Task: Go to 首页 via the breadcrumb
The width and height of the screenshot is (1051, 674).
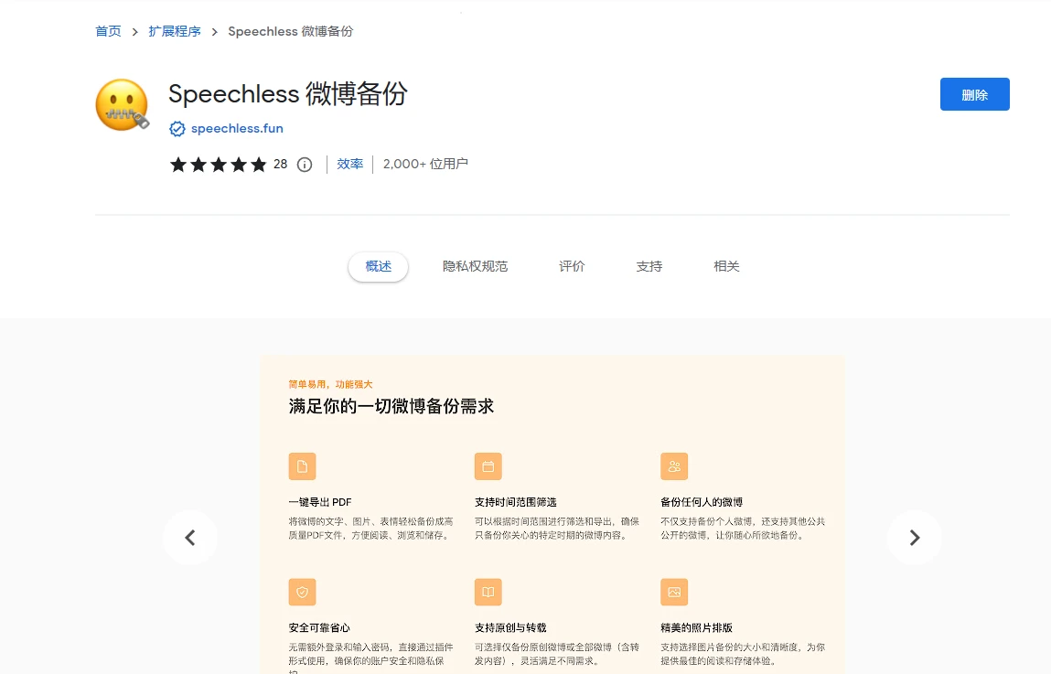Action: point(108,31)
